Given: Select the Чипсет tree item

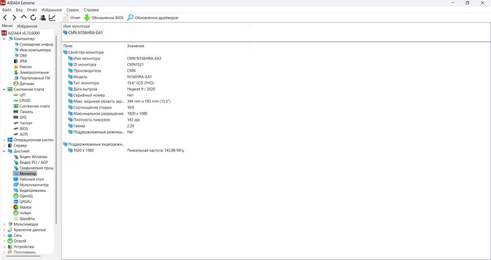Looking at the screenshot, I should click(x=23, y=123).
